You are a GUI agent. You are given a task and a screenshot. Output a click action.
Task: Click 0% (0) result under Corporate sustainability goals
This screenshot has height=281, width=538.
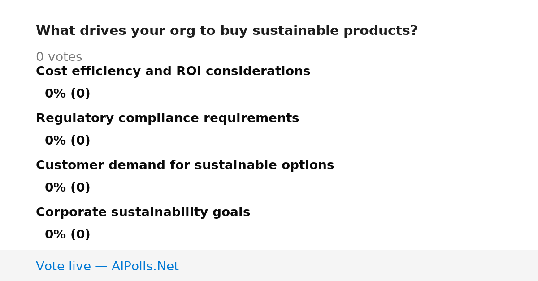pos(68,235)
